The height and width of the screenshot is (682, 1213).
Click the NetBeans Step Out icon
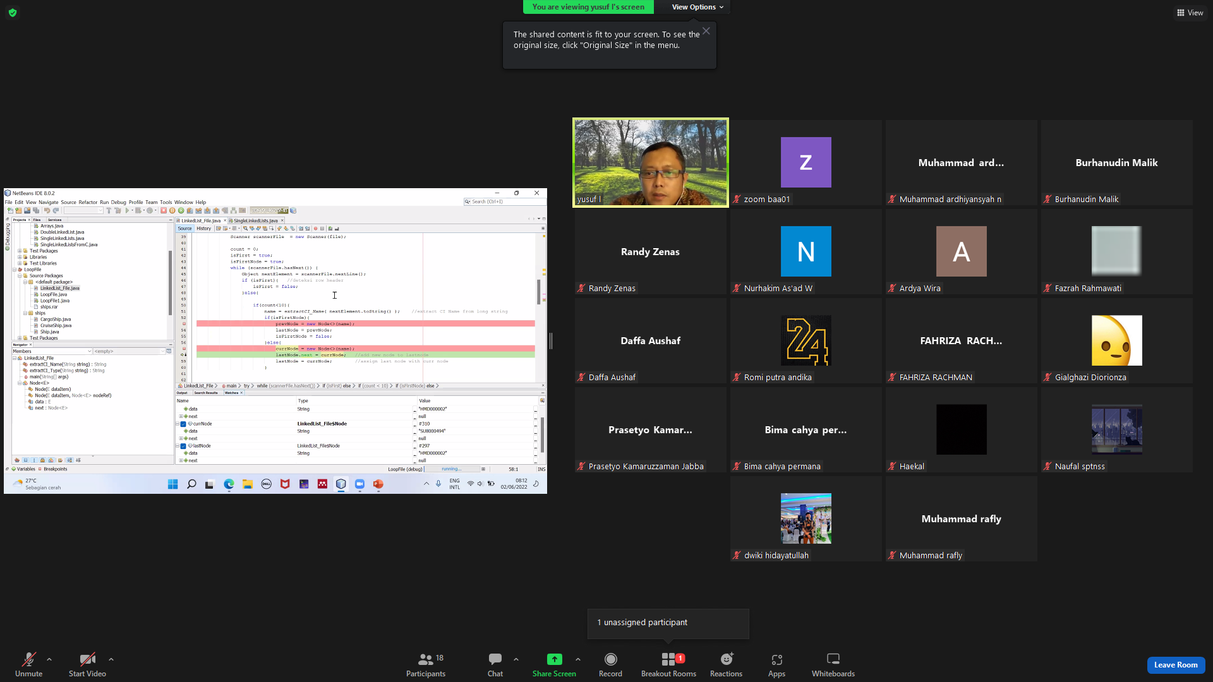216,211
